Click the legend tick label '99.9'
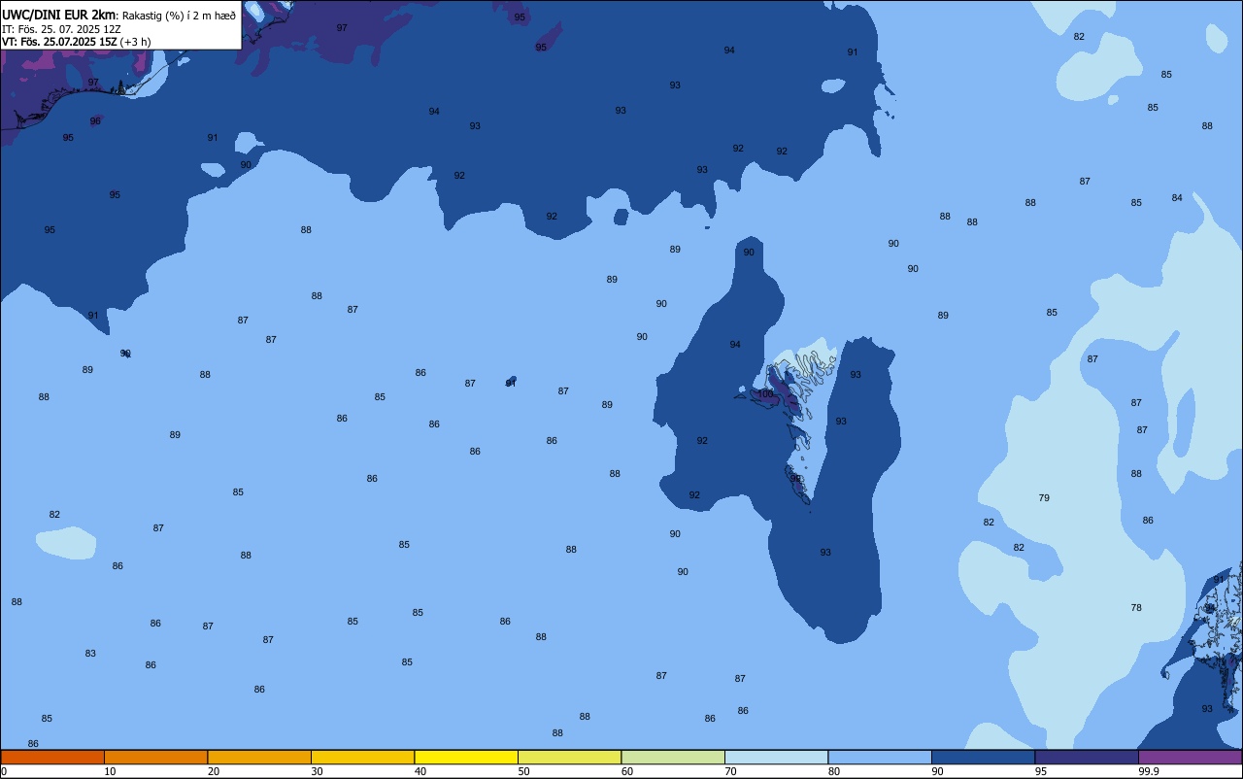The image size is (1243, 779). click(1150, 771)
